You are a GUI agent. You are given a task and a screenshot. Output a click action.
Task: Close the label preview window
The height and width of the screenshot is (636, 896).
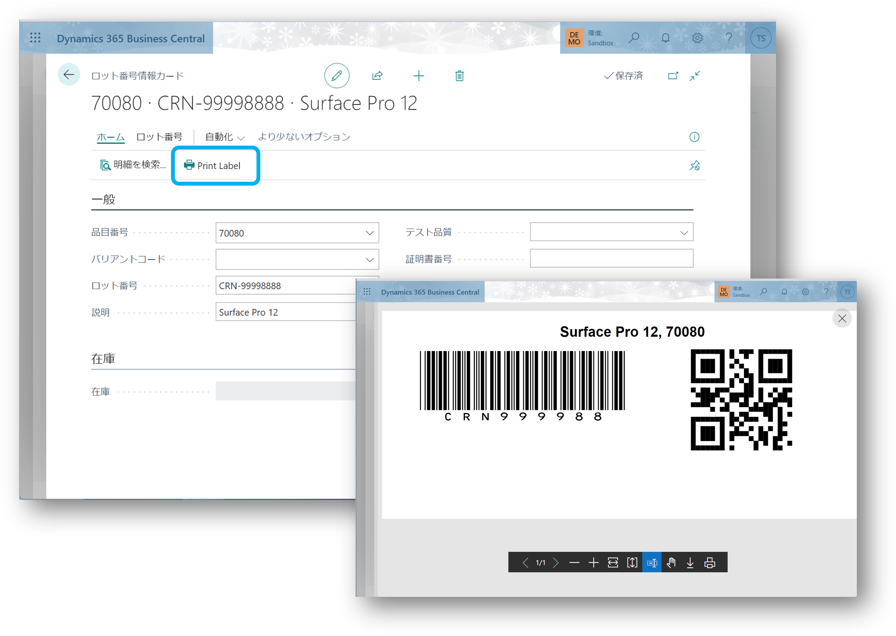pyautogui.click(x=842, y=318)
